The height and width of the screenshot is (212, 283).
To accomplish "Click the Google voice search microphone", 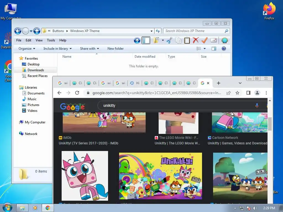I will (257, 105).
